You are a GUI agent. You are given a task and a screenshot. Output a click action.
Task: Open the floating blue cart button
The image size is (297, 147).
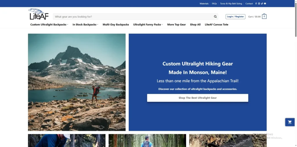pos(290,122)
